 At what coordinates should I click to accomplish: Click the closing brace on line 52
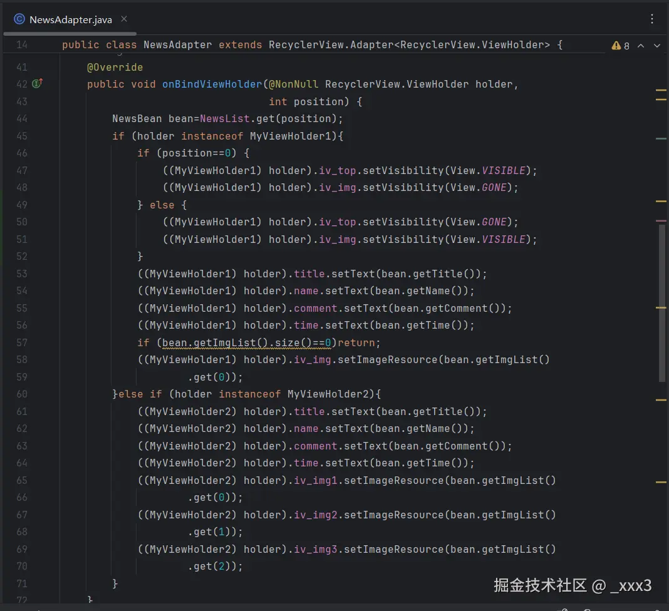140,256
